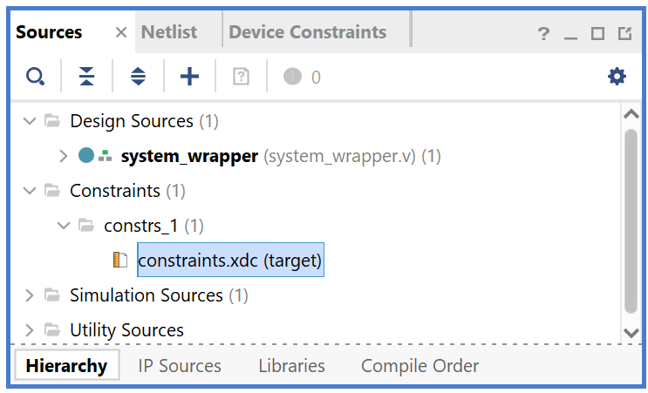Viewport: 648px width, 393px height.
Task: Open the IP Sources view
Action: click(x=180, y=366)
